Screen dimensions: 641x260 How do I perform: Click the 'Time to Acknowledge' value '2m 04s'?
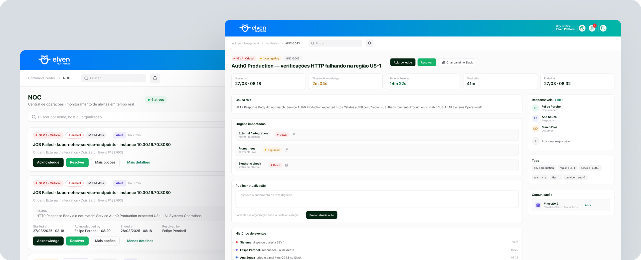coord(320,84)
